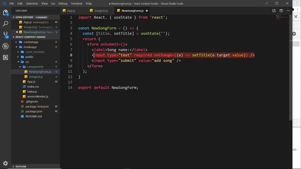Screen dimensions: 301x169
Task: Open the Terminal menu
Action: [76, 3]
